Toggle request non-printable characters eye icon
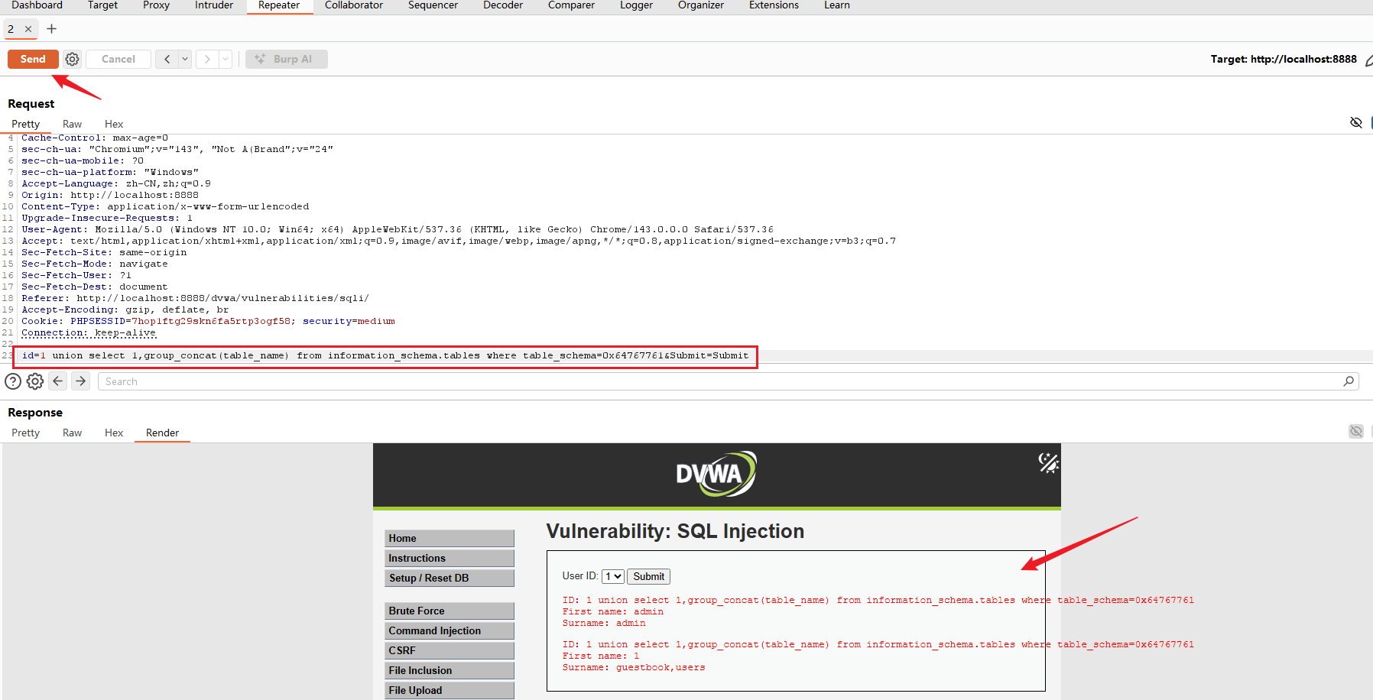This screenshot has height=700, width=1373. pyautogui.click(x=1356, y=122)
